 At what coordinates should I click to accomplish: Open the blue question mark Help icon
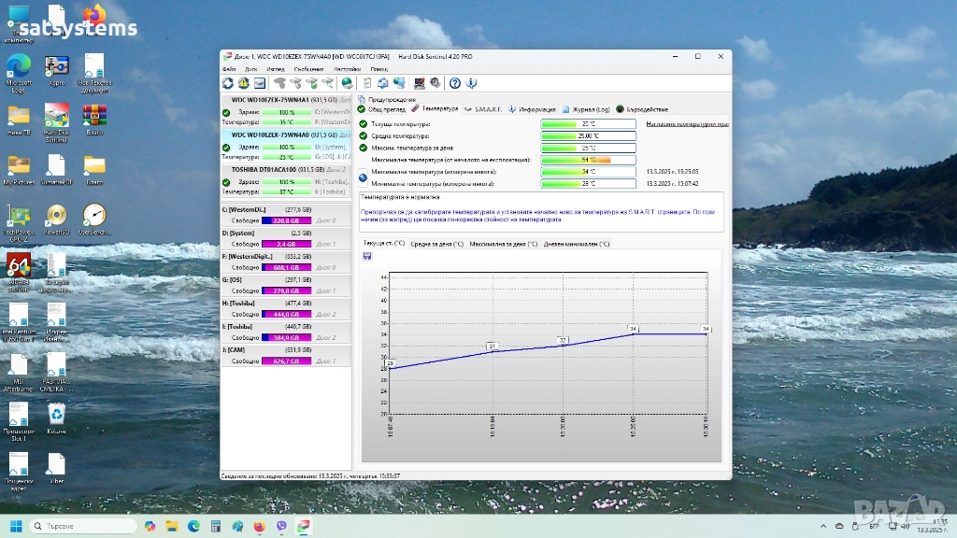455,83
